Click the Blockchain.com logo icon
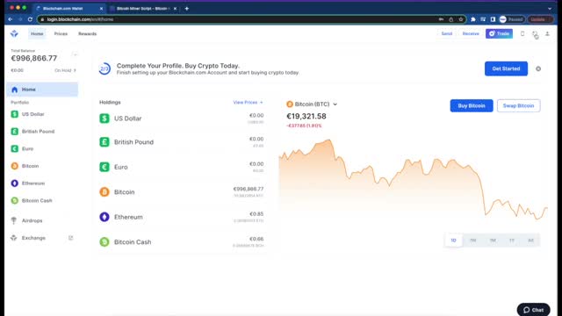 (x=14, y=33)
